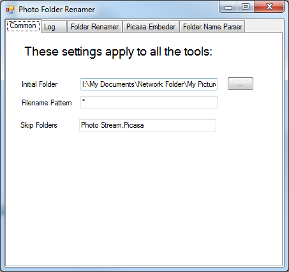Click the Photo Folder Renamer app icon
The height and width of the screenshot is (272, 289).
(10, 10)
